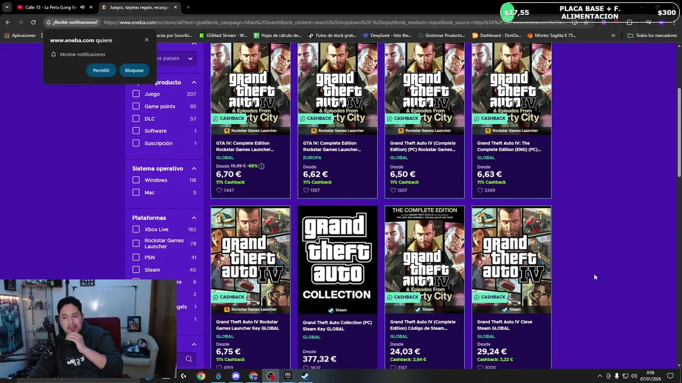Tick the Steam platform checkbox
682x383 pixels.
coord(136,269)
